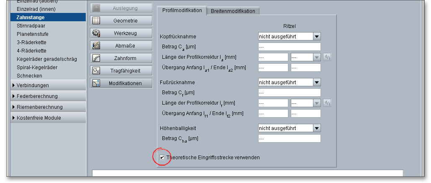
Task: Open the Höhenballigkeit dropdown
Action: click(316, 128)
